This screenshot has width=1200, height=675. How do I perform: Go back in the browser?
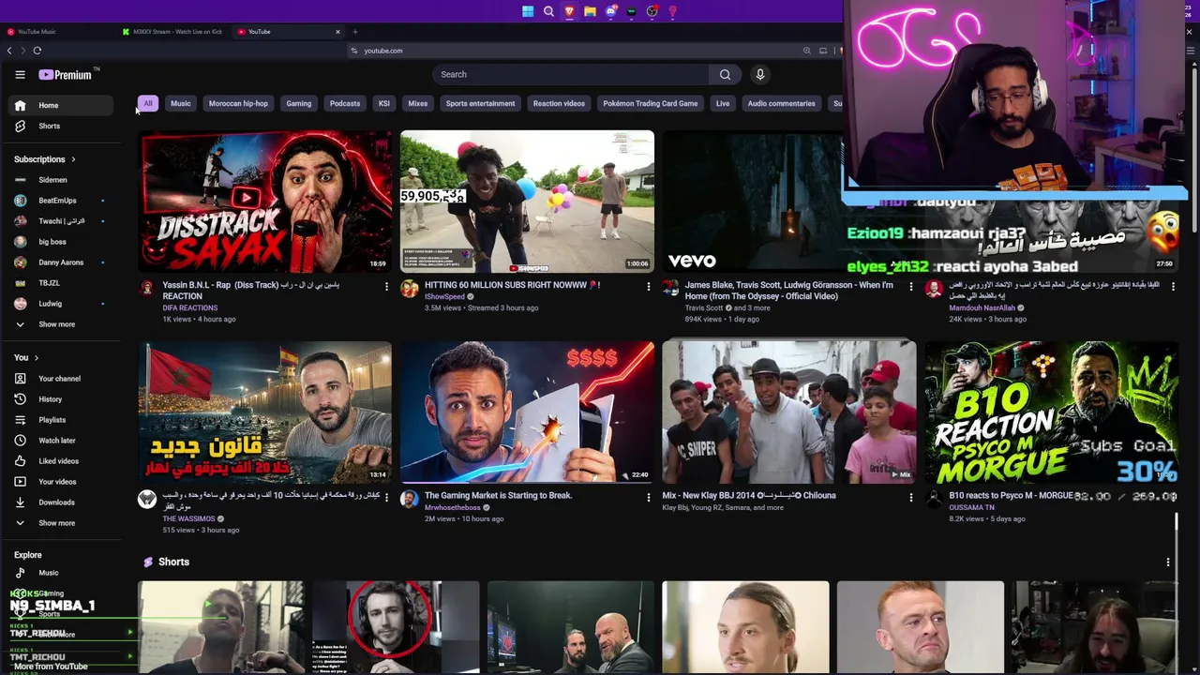coord(10,51)
